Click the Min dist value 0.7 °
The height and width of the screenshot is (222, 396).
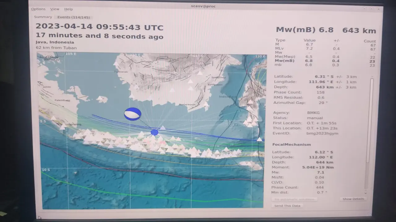click(322, 192)
